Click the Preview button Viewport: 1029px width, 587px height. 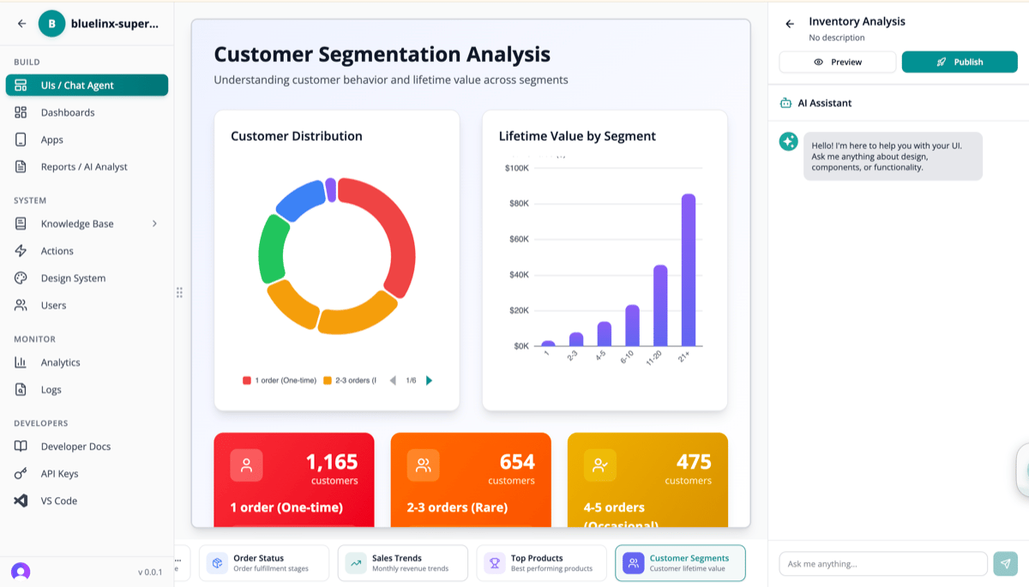(838, 62)
